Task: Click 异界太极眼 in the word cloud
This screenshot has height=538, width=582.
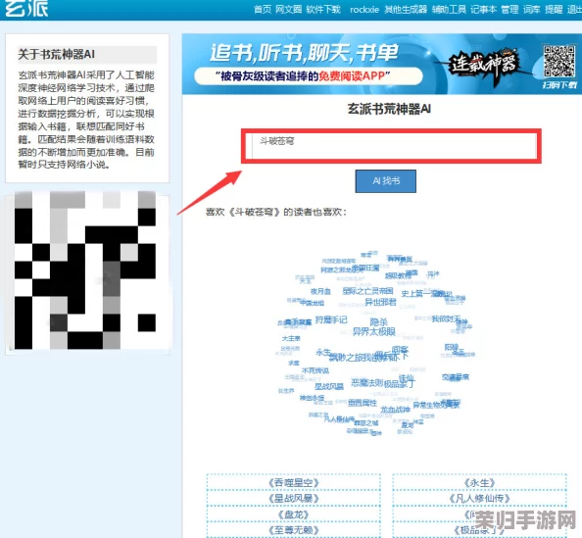Action: (373, 331)
